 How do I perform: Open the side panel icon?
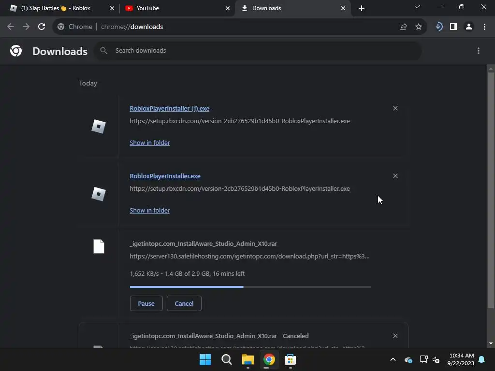pyautogui.click(x=453, y=27)
